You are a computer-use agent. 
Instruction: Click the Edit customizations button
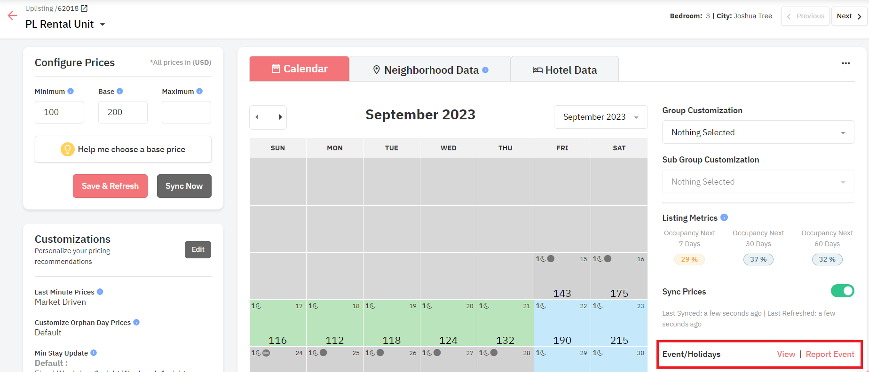pyautogui.click(x=198, y=249)
